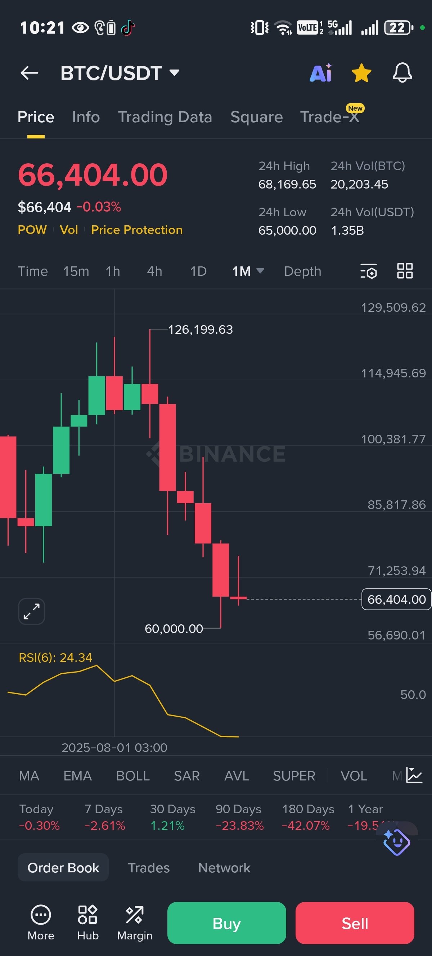432x956 pixels.
Task: Toggle the VOL sub-indicator
Action: click(354, 776)
